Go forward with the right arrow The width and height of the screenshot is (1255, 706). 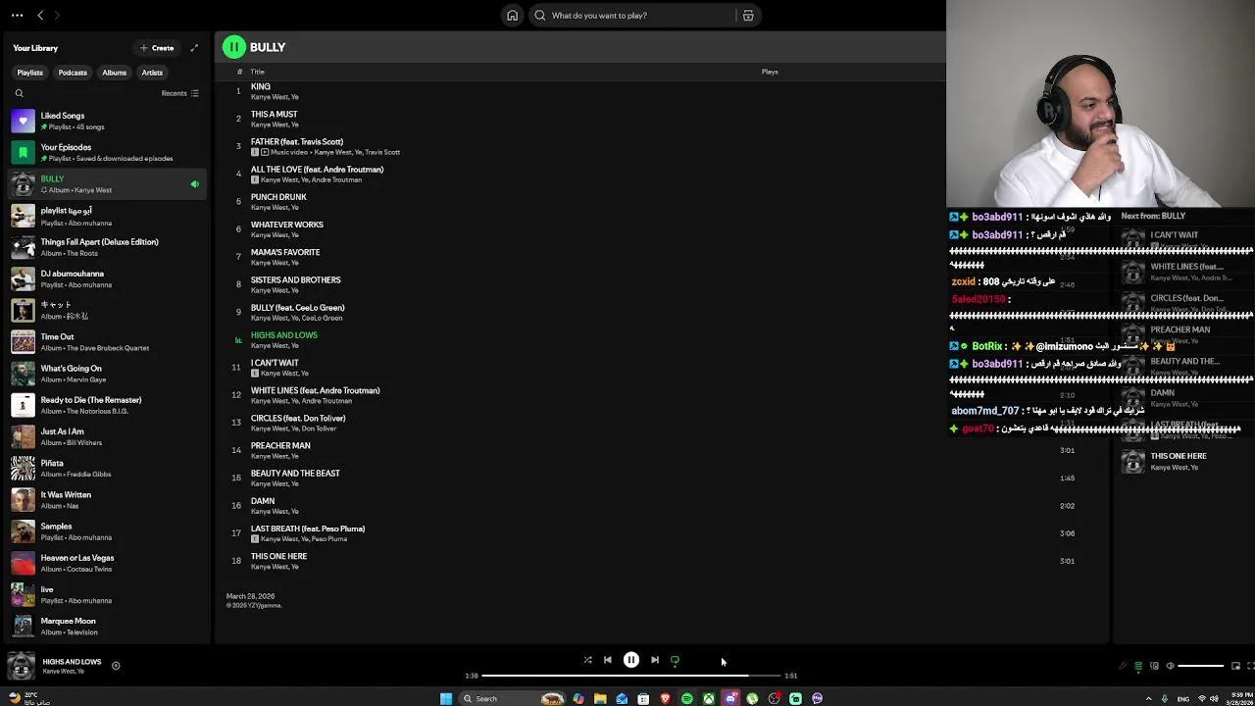click(57, 16)
